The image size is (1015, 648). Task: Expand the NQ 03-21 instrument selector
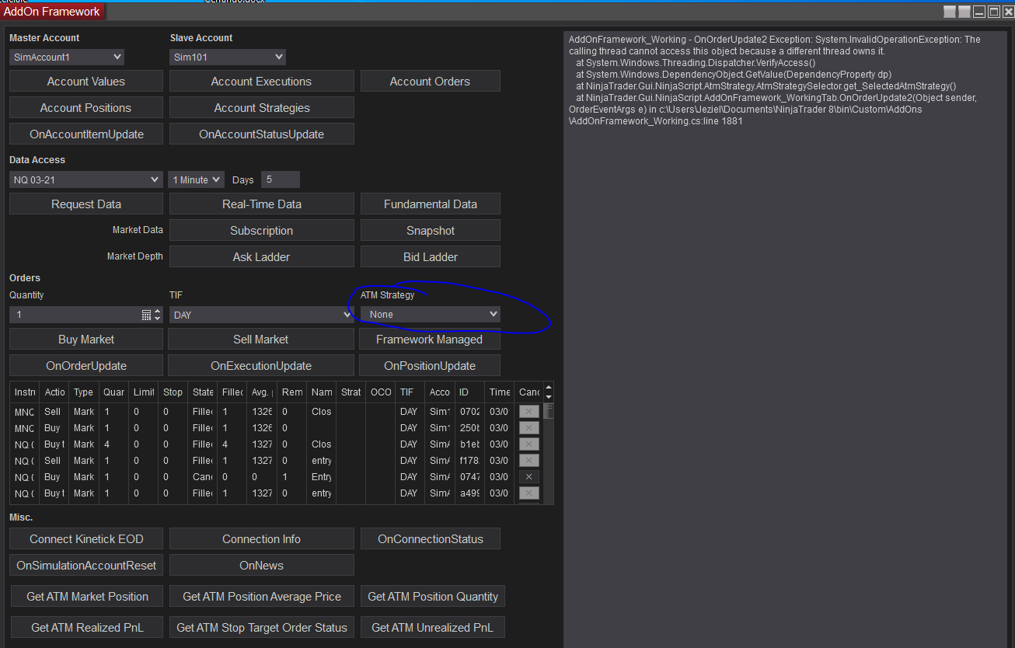[86, 179]
